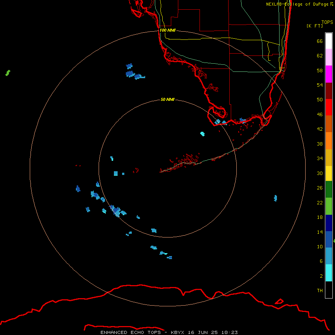The width and height of the screenshot is (335, 335).
Task: Click the NEXLAB-College of DuPage credit text
Action: coord(299,4)
